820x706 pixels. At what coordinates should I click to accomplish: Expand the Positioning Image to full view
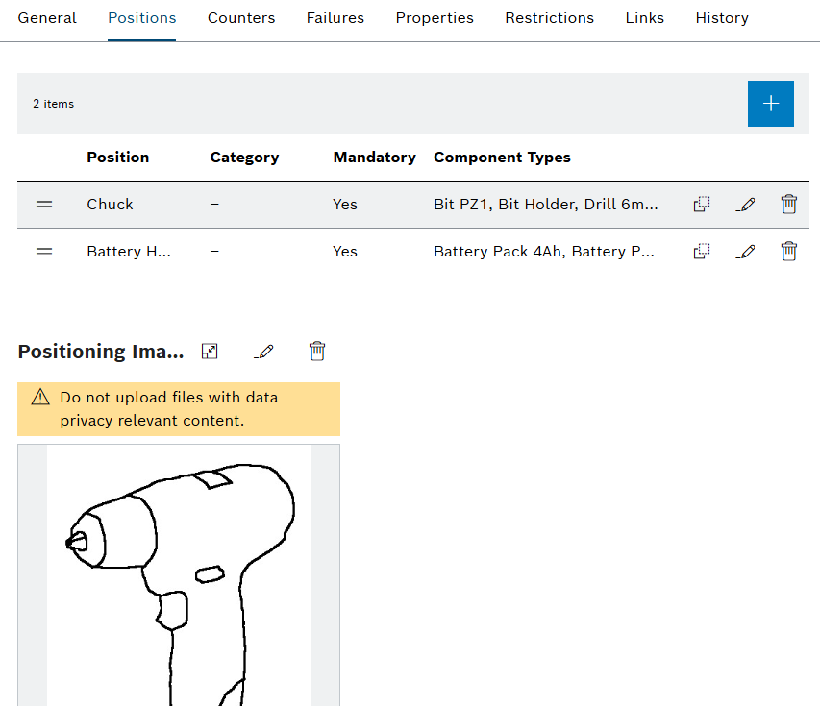point(210,352)
